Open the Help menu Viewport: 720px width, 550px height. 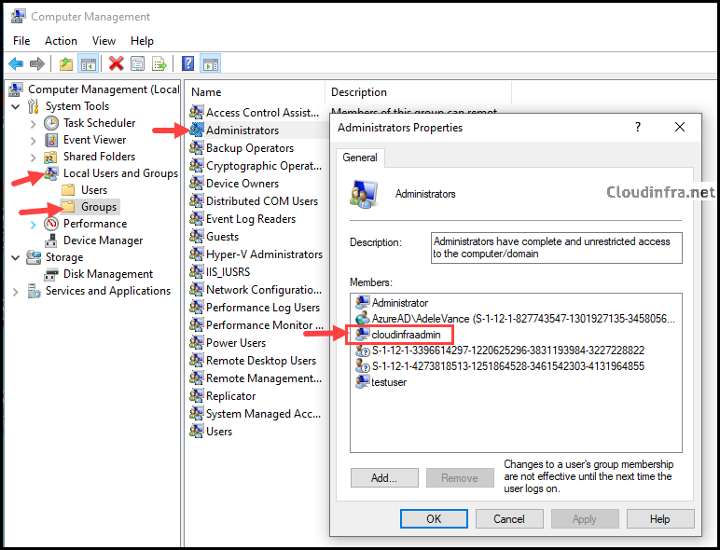(142, 41)
